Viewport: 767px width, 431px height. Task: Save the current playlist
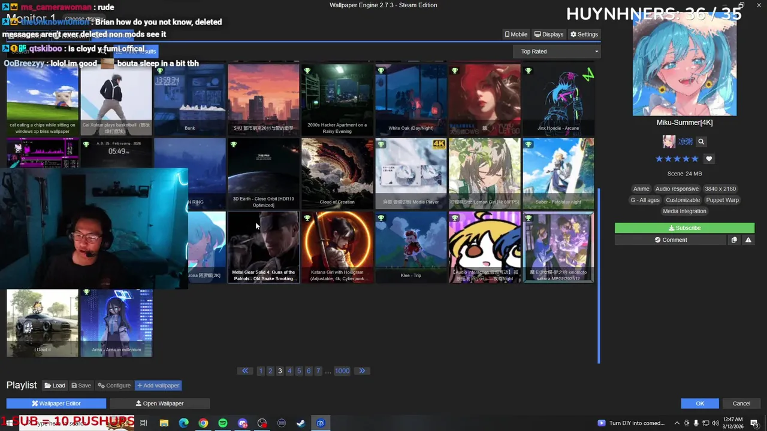click(x=81, y=386)
